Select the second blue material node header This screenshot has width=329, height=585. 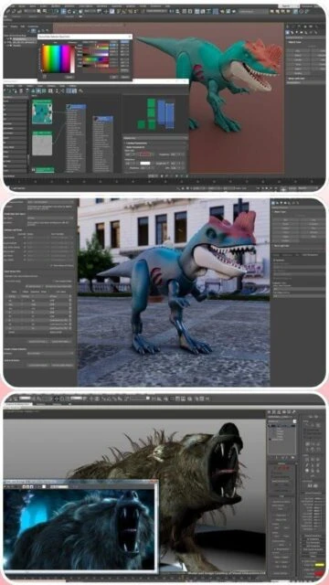point(103,119)
